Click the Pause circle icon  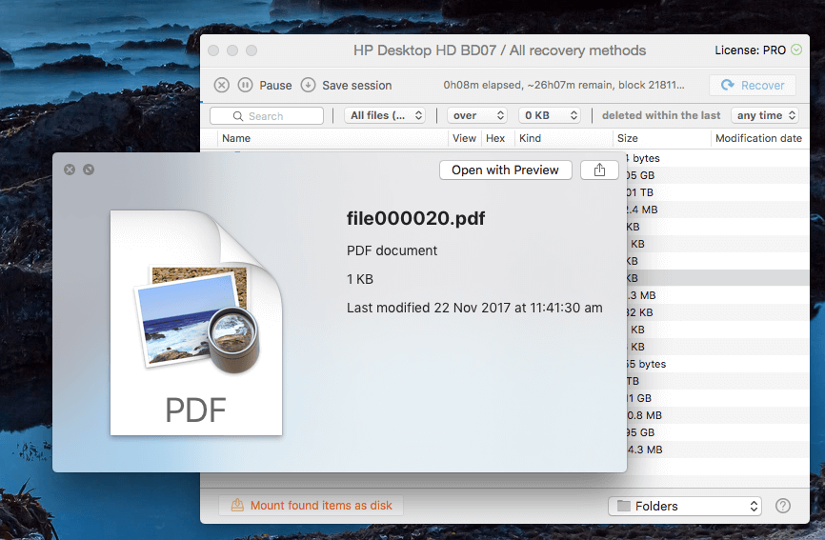click(x=245, y=85)
